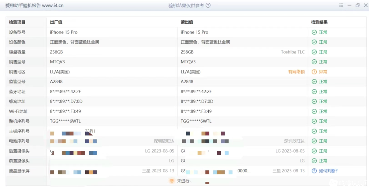Select factory Bluetooth address 8*:**:89:**:42:2F
Screen dimensions: 369x187
click(x=66, y=91)
